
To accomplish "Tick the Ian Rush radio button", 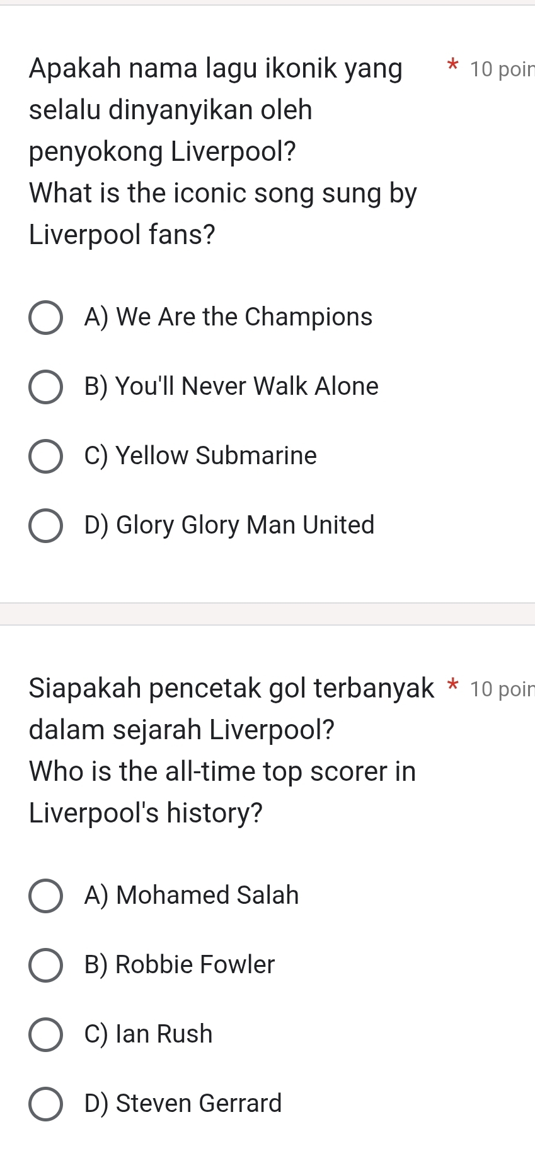I will point(45,1035).
